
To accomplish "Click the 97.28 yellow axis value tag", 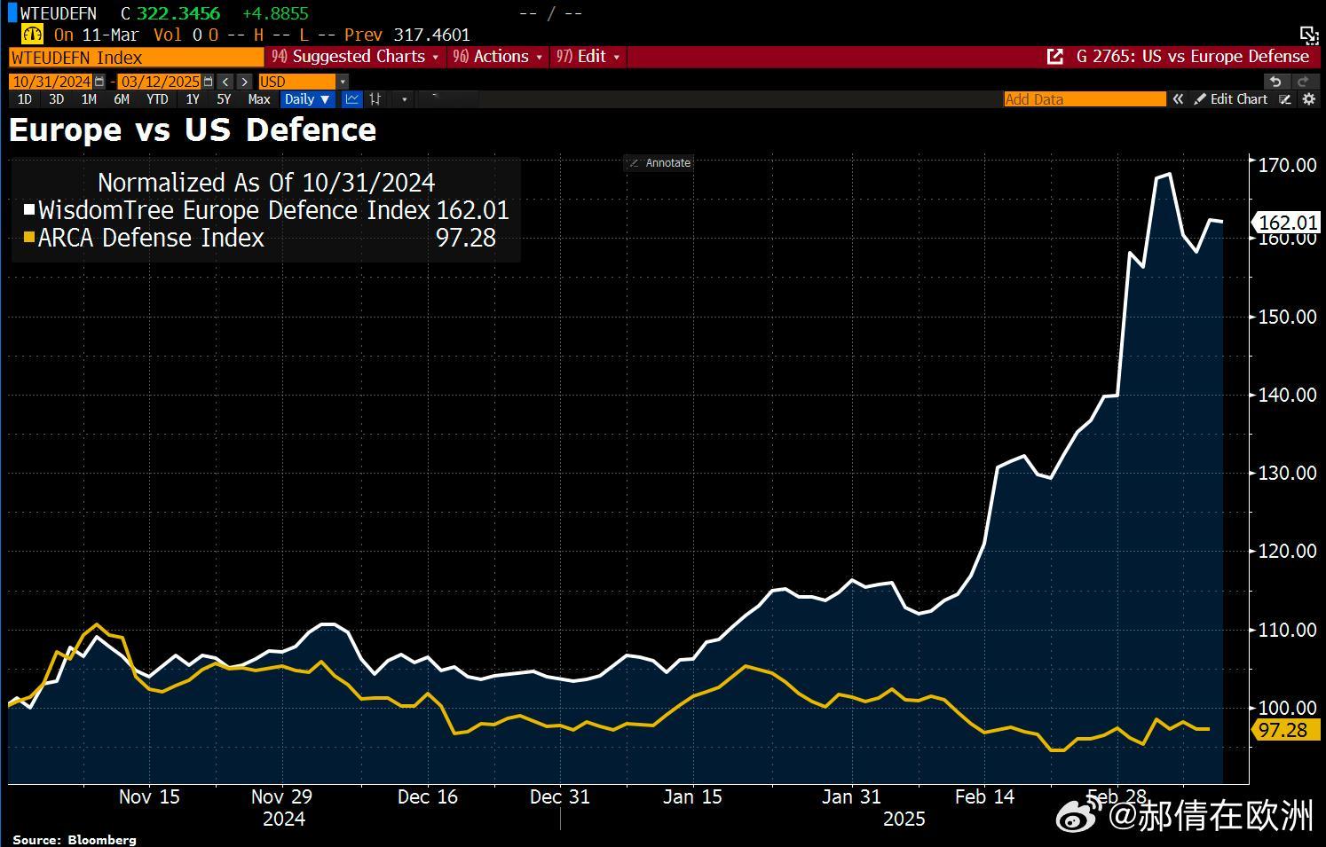I will [1287, 730].
